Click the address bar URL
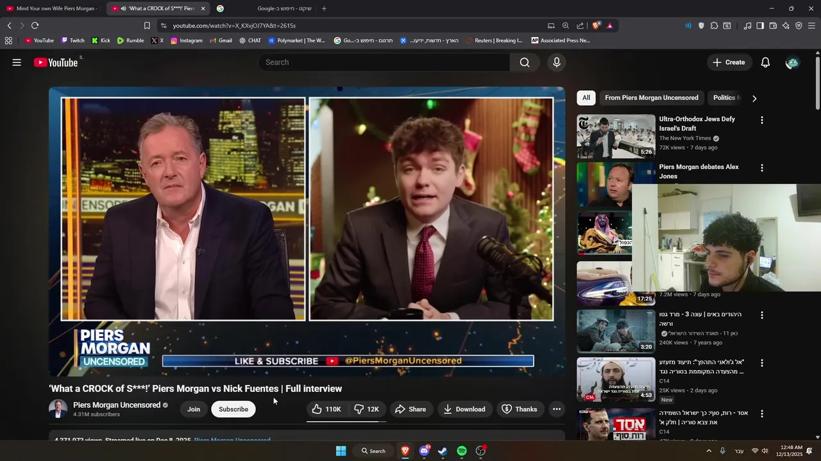821x461 pixels. click(234, 26)
